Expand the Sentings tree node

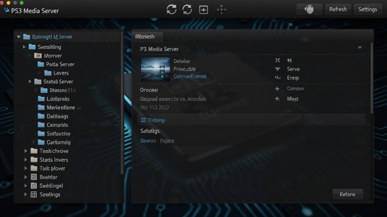(26, 194)
